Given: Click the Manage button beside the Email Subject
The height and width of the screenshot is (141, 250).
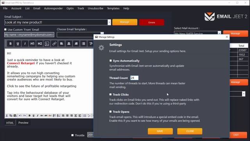Looking at the screenshot, I should coord(125,22).
